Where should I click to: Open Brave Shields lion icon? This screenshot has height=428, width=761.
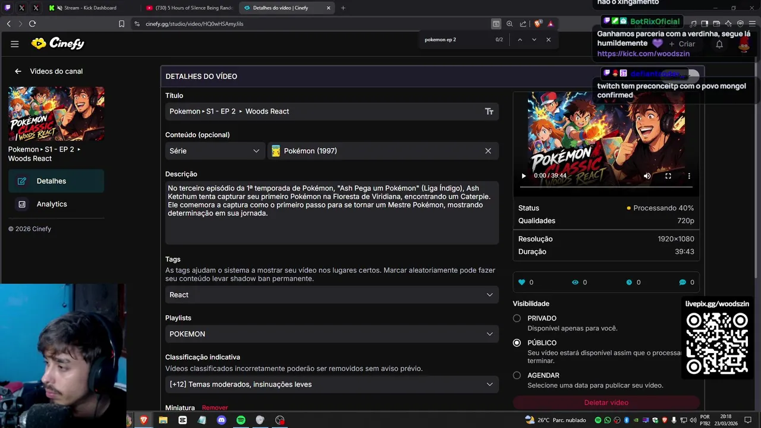[537, 24]
